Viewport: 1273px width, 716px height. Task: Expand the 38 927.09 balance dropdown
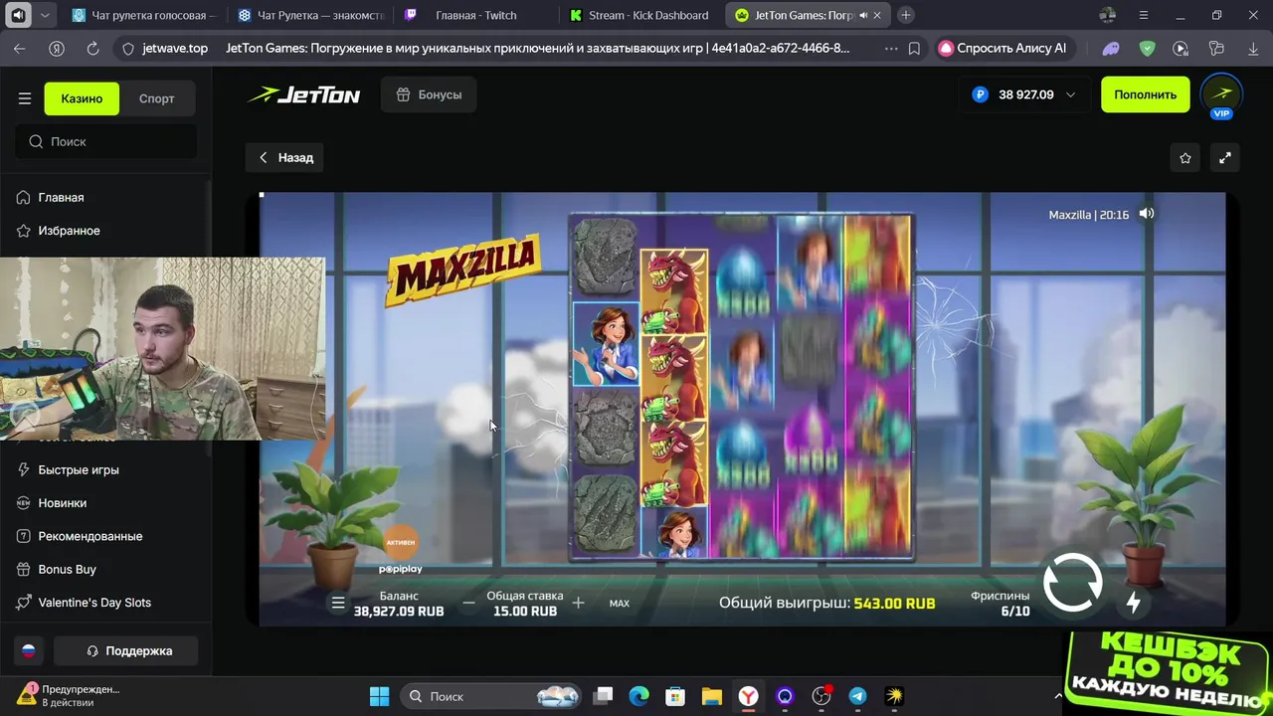coord(1024,94)
